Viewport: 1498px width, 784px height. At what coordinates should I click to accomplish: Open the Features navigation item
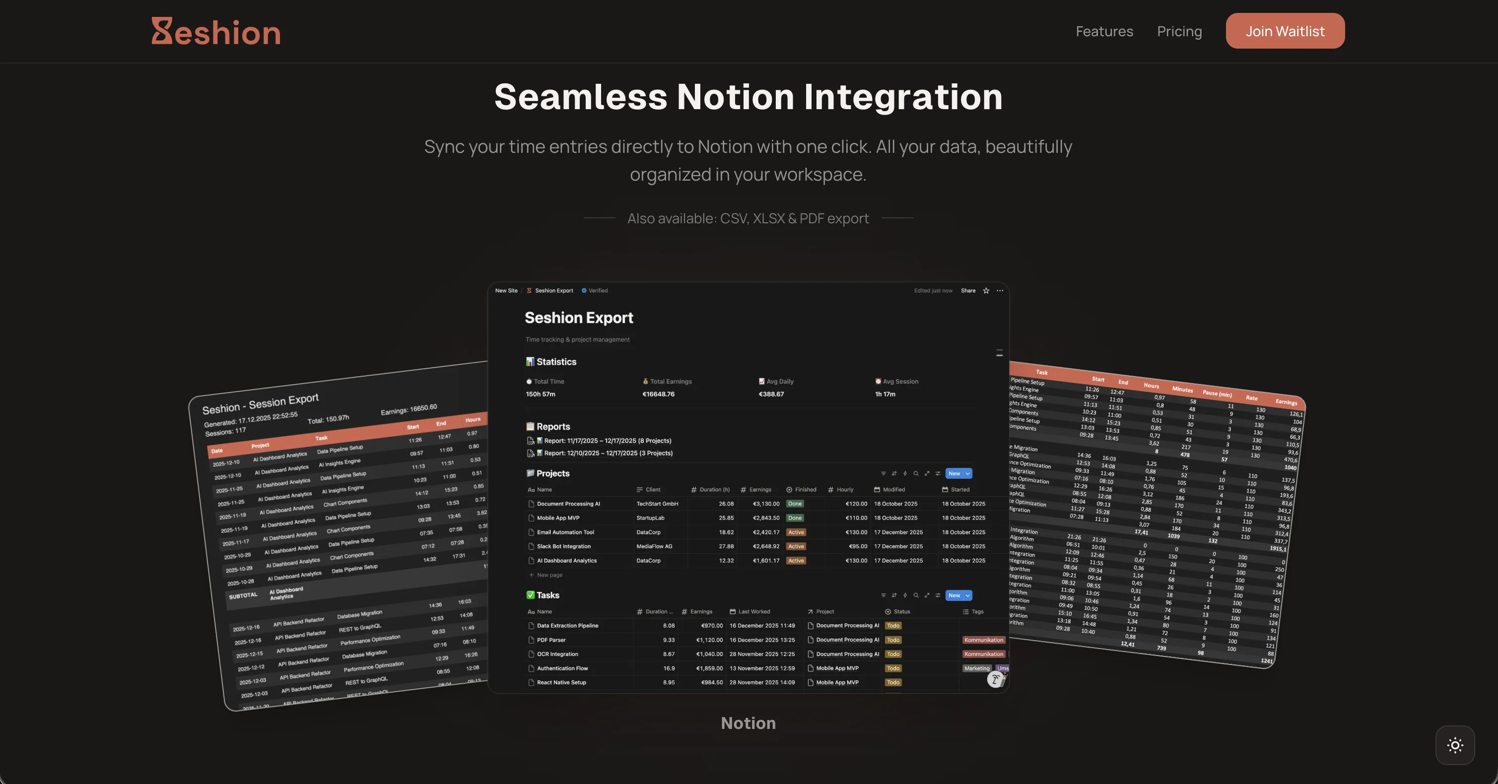[x=1104, y=31]
